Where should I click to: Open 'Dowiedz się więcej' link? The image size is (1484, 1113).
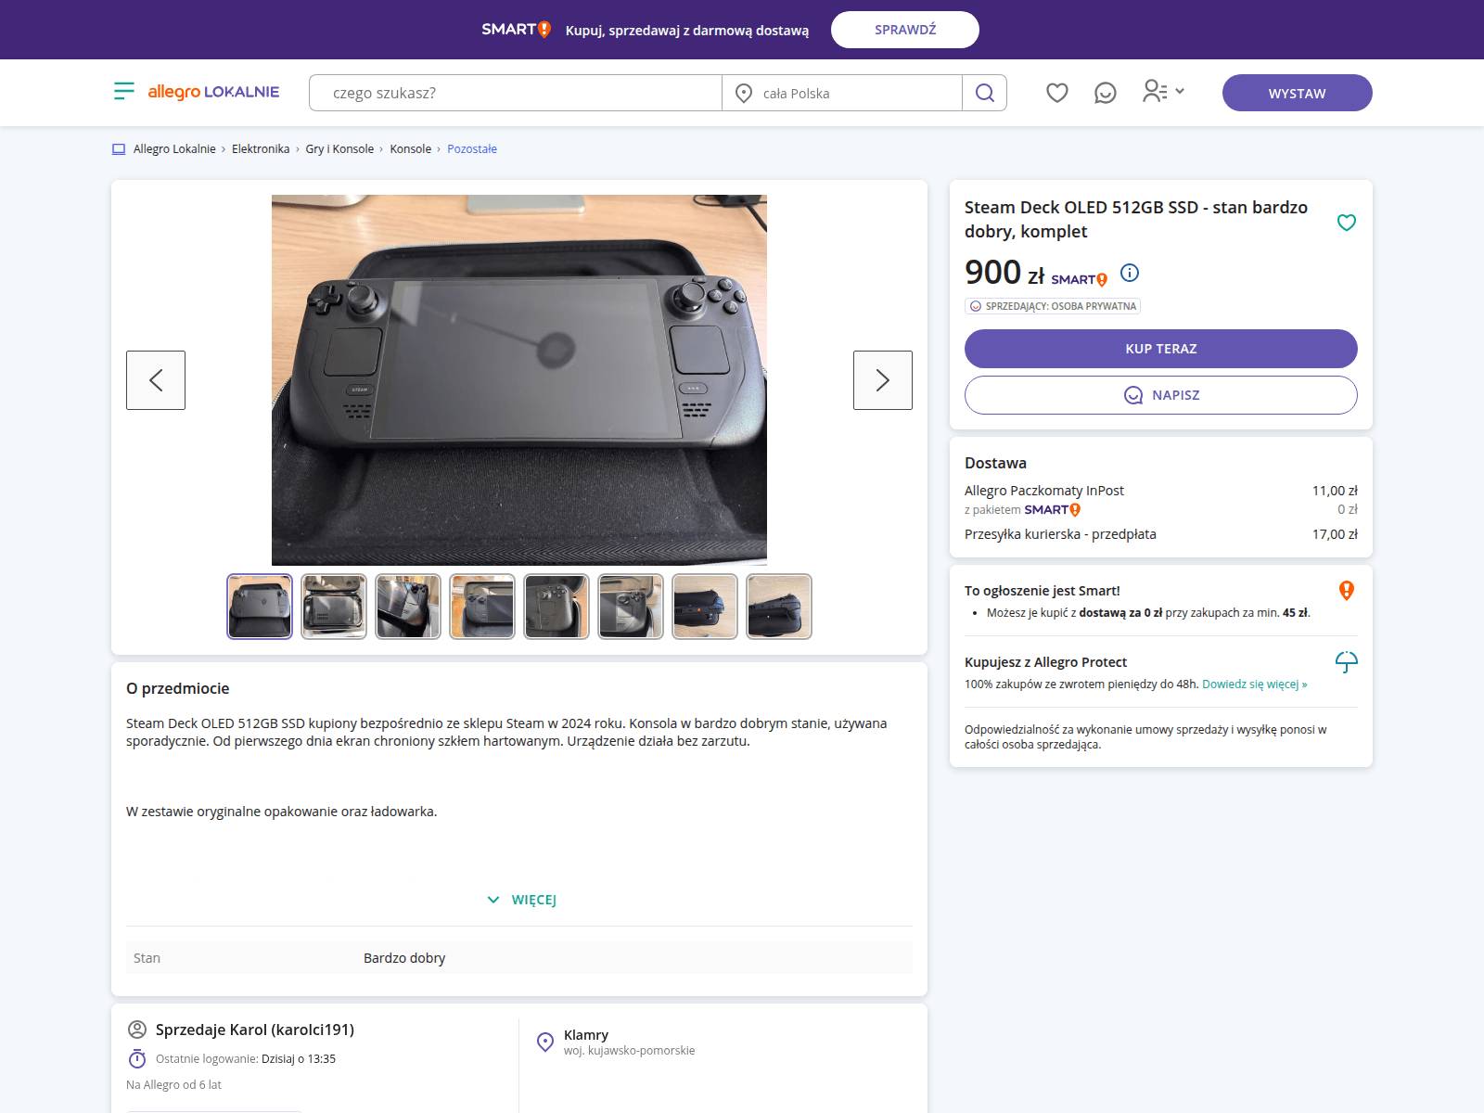(x=1255, y=684)
